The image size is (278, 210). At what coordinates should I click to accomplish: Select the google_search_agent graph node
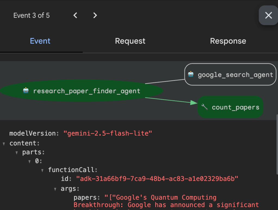pyautogui.click(x=231, y=75)
